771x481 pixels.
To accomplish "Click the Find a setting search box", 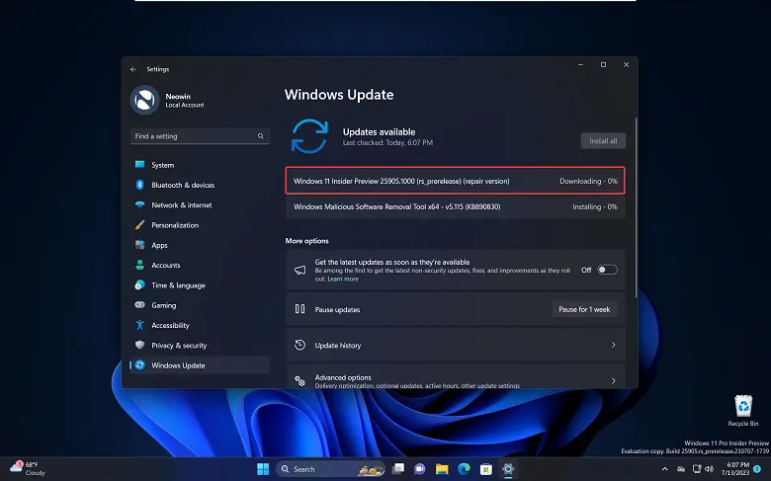I will (x=200, y=136).
